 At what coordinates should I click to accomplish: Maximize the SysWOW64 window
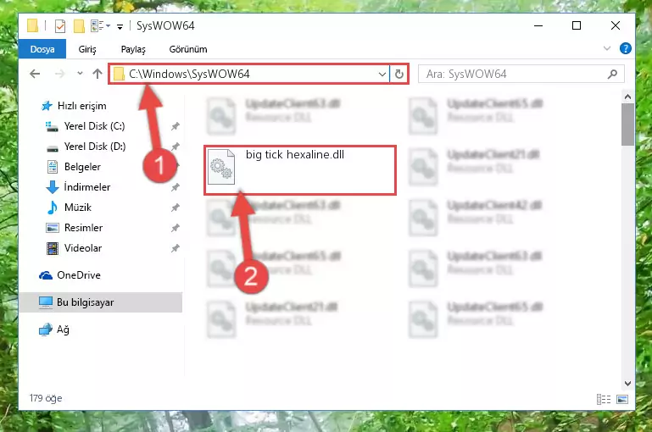coord(577,25)
